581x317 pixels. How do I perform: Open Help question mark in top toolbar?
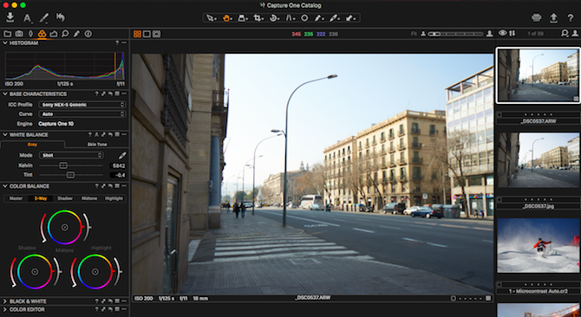coord(571,17)
